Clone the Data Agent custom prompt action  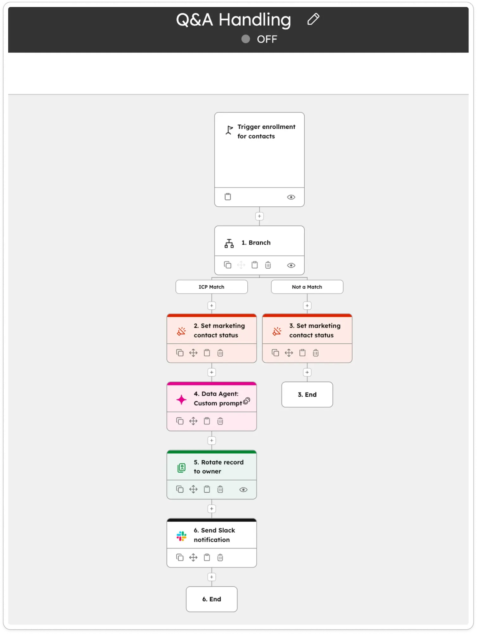click(180, 421)
